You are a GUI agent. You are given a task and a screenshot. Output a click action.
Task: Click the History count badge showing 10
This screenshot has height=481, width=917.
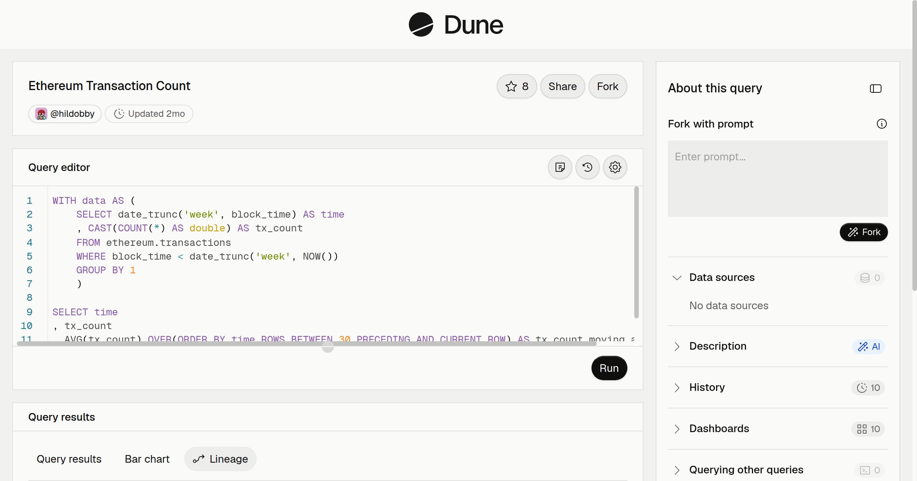(868, 387)
